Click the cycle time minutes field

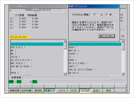97,14
